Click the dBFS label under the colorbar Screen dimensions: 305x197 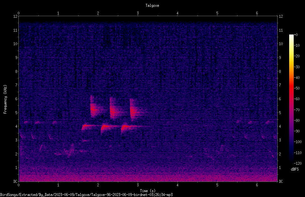point(295,169)
